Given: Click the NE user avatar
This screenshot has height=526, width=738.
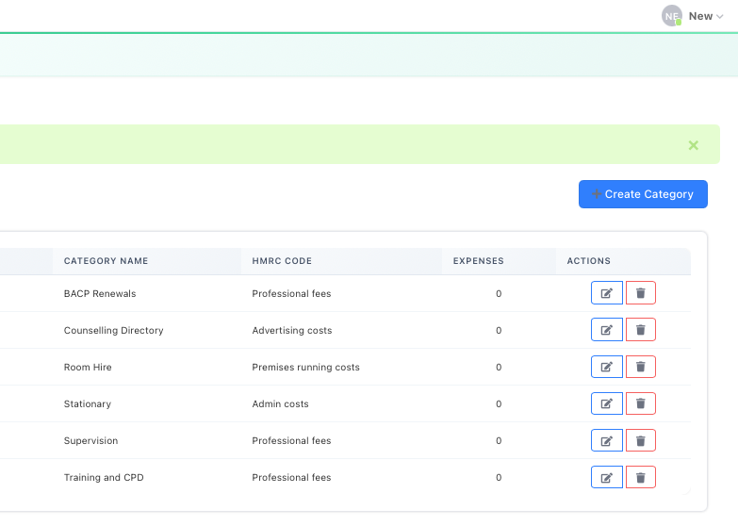Looking at the screenshot, I should 671,16.
